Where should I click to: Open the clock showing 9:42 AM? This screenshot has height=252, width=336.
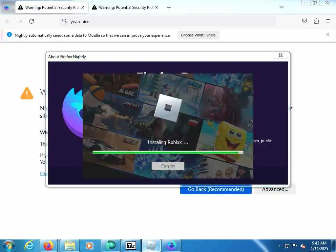tap(319, 245)
